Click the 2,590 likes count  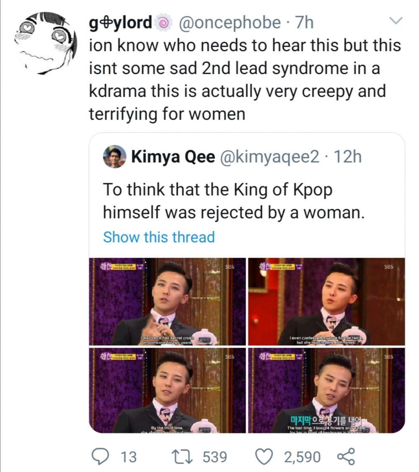pos(303,457)
